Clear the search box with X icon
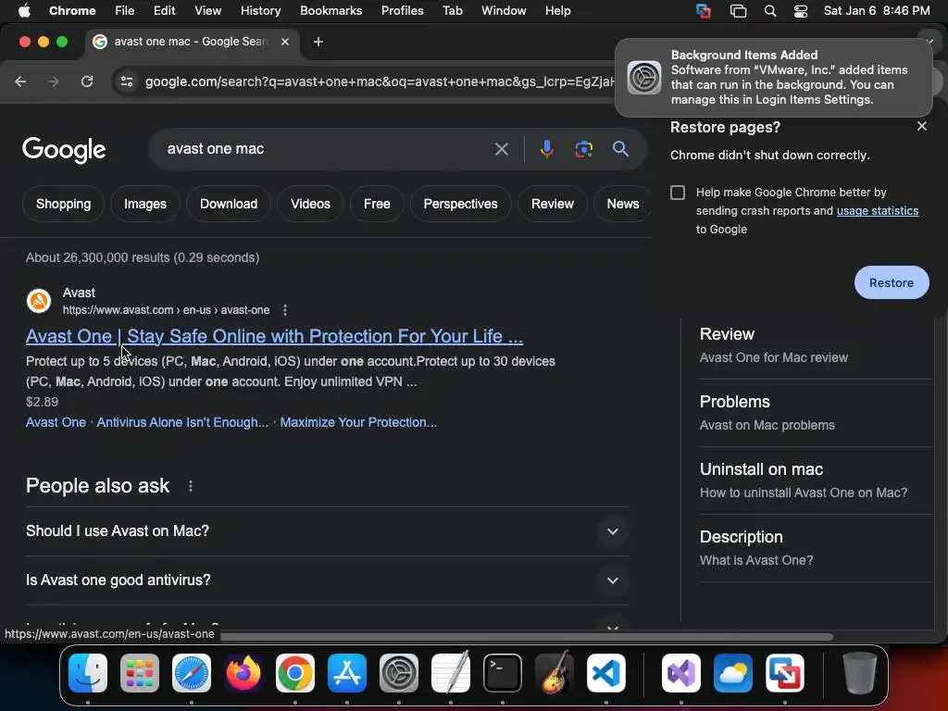Viewport: 948px width, 711px height. pyautogui.click(x=501, y=149)
